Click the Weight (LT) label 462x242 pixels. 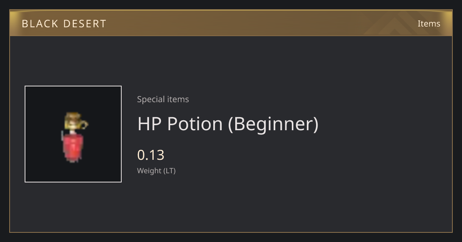[x=156, y=171]
